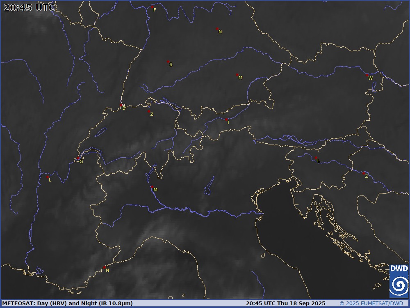Click the large 20:45 UTC time overlay
410x308 pixels.
coord(29,7)
